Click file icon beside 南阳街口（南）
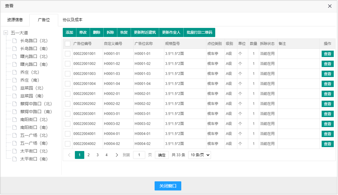This screenshot has height=195, width=338. pos(15,127)
